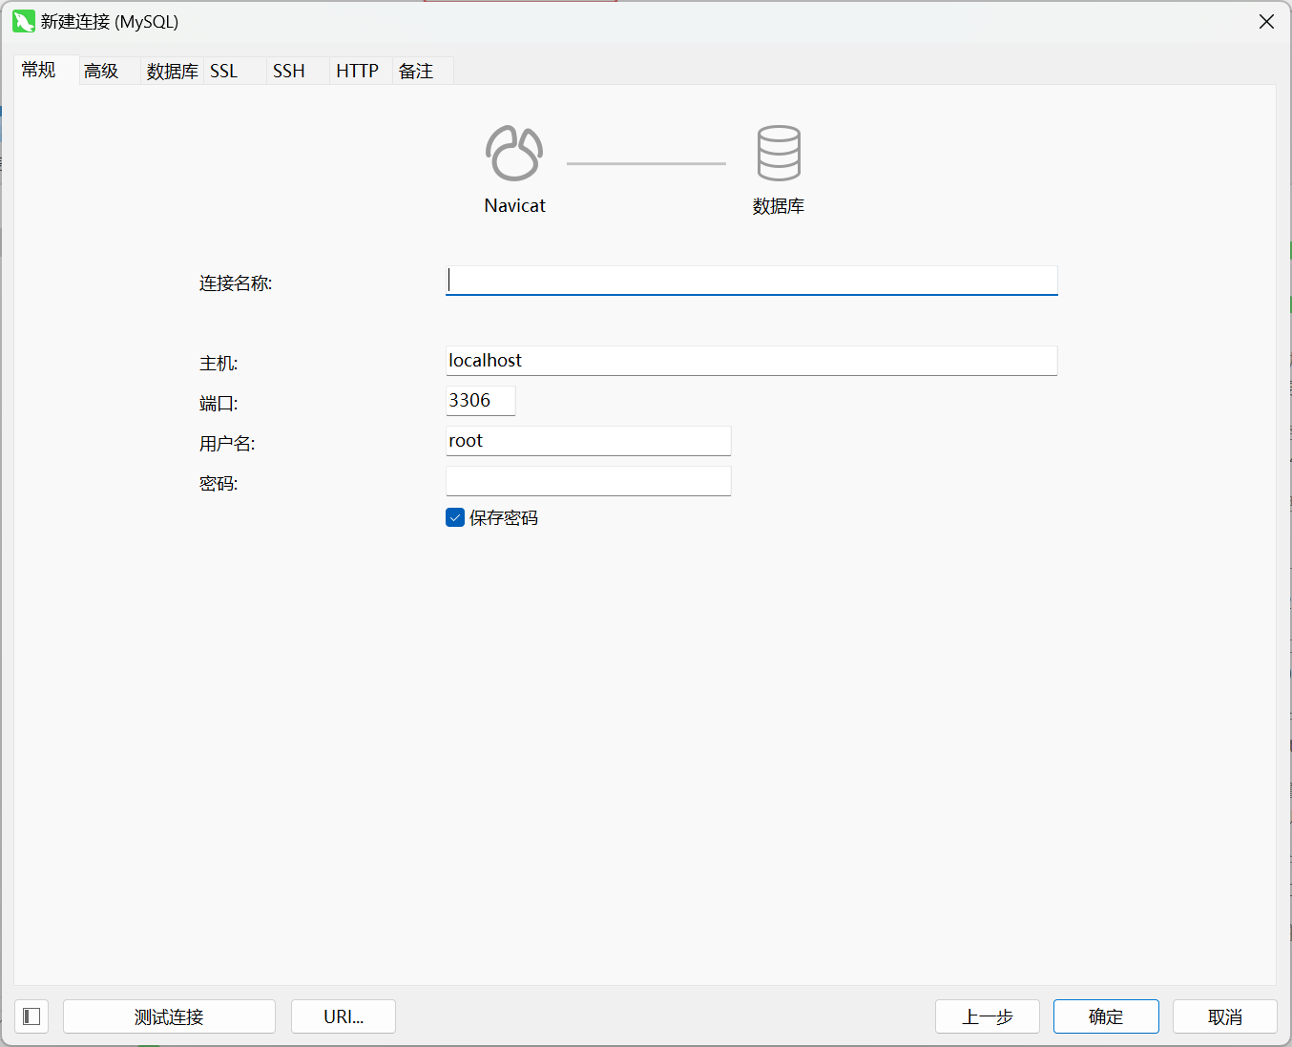This screenshot has width=1292, height=1047.
Task: Toggle the side panel icon at bottom left
Action: 31,1016
